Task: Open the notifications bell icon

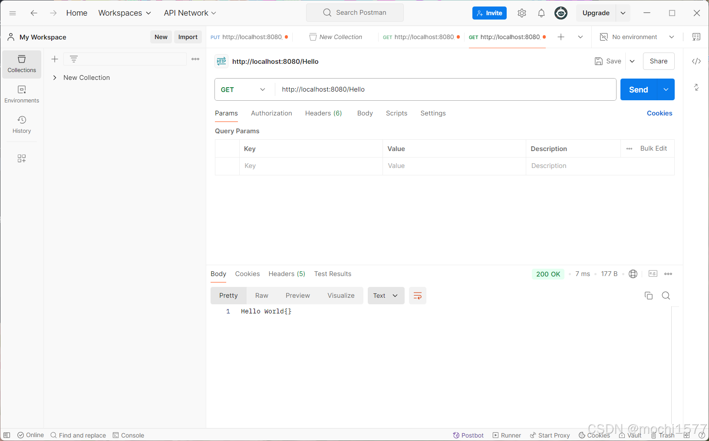Action: [541, 13]
